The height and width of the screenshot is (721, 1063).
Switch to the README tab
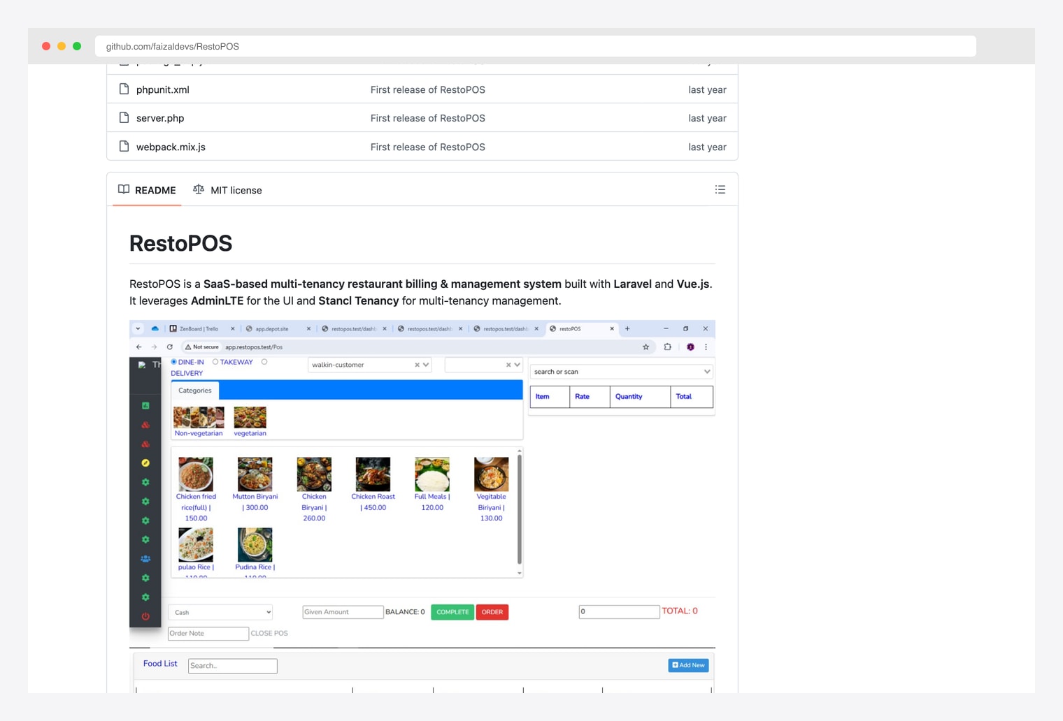pyautogui.click(x=147, y=190)
